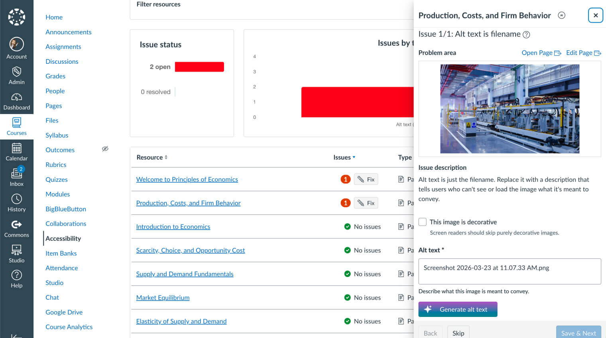Sort the table by the Resource column
Image resolution: width=606 pixels, height=338 pixels.
coord(152,157)
